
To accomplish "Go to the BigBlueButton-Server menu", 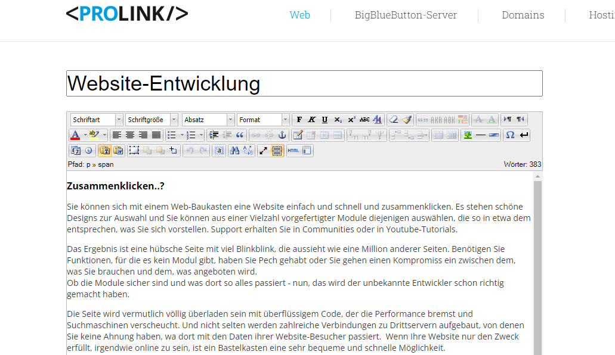I will (x=406, y=15).
